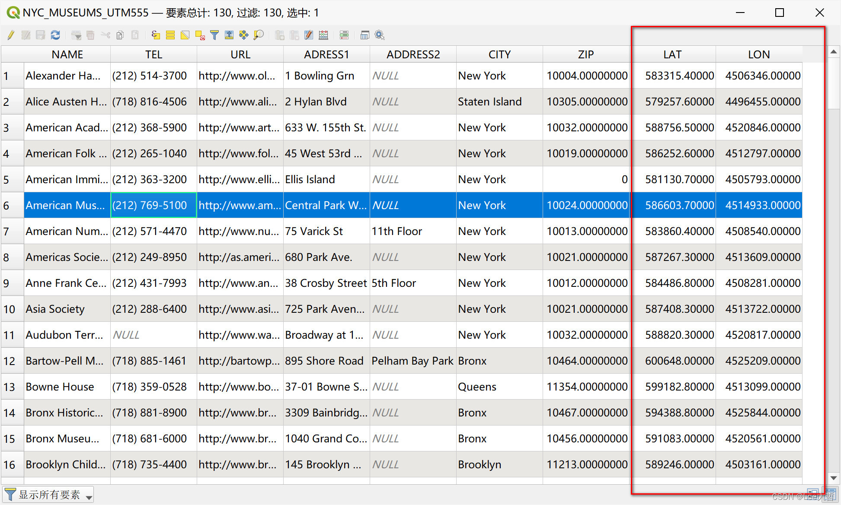
Task: Select row number 12 header
Action: pyautogui.click(x=12, y=361)
